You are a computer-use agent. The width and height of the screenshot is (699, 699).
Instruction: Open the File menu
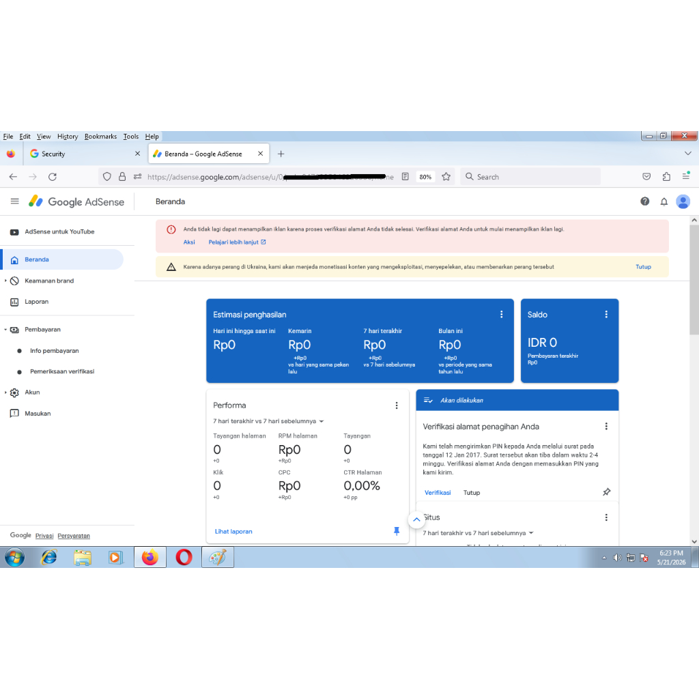click(8, 137)
